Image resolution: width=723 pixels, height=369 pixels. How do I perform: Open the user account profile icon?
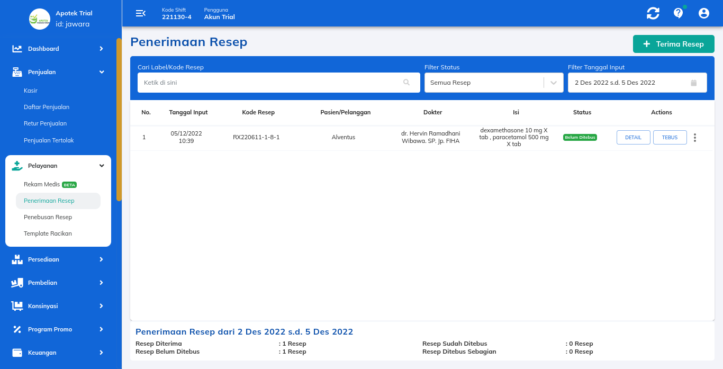(703, 13)
